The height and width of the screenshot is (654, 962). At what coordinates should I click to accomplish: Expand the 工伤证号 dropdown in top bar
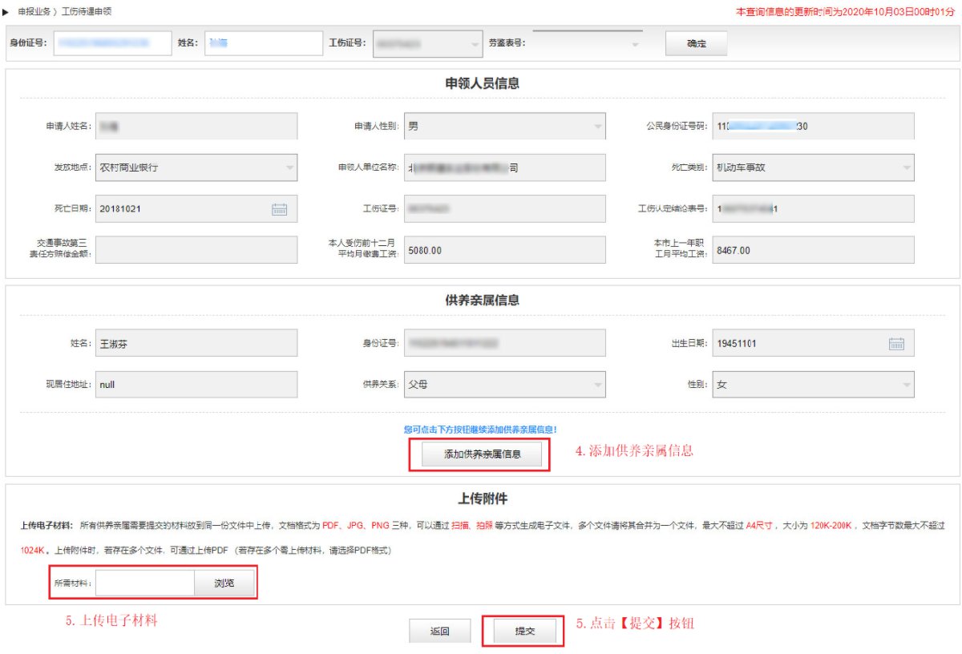(475, 44)
